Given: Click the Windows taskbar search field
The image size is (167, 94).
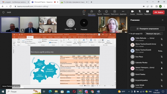Looking at the screenshot, I should click(x=23, y=92).
